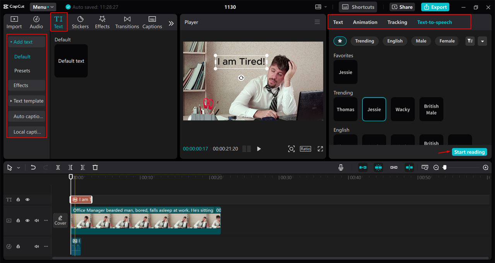Switch to the Tracking tab
Image resolution: width=495 pixels, height=263 pixels.
point(397,22)
